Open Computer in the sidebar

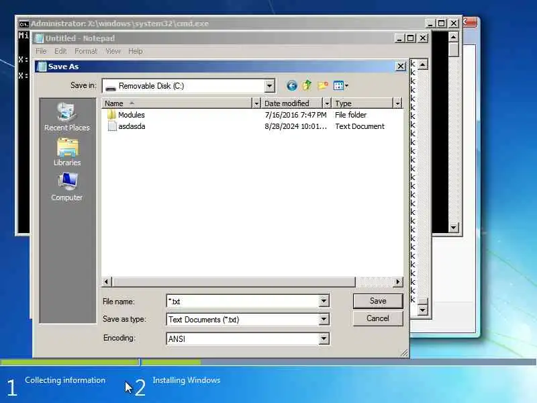pyautogui.click(x=66, y=187)
